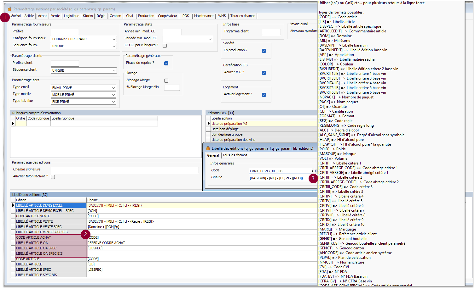Click the small arrow right of the FRMT_DEVIS_XL_LIB code field
The image size is (475, 289).
pyautogui.click(x=313, y=171)
